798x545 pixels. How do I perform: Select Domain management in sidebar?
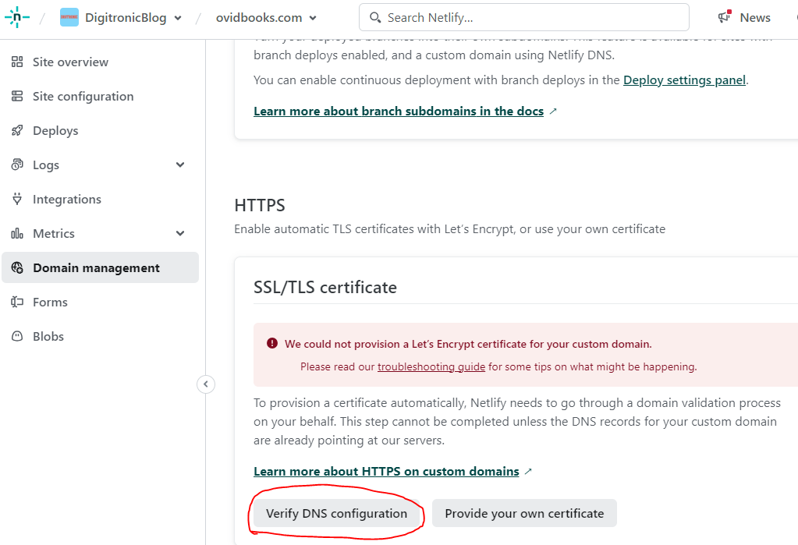pos(101,267)
